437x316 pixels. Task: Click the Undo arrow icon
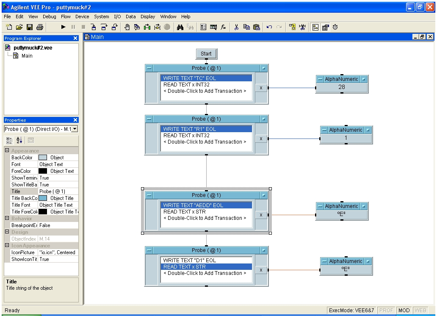(269, 27)
